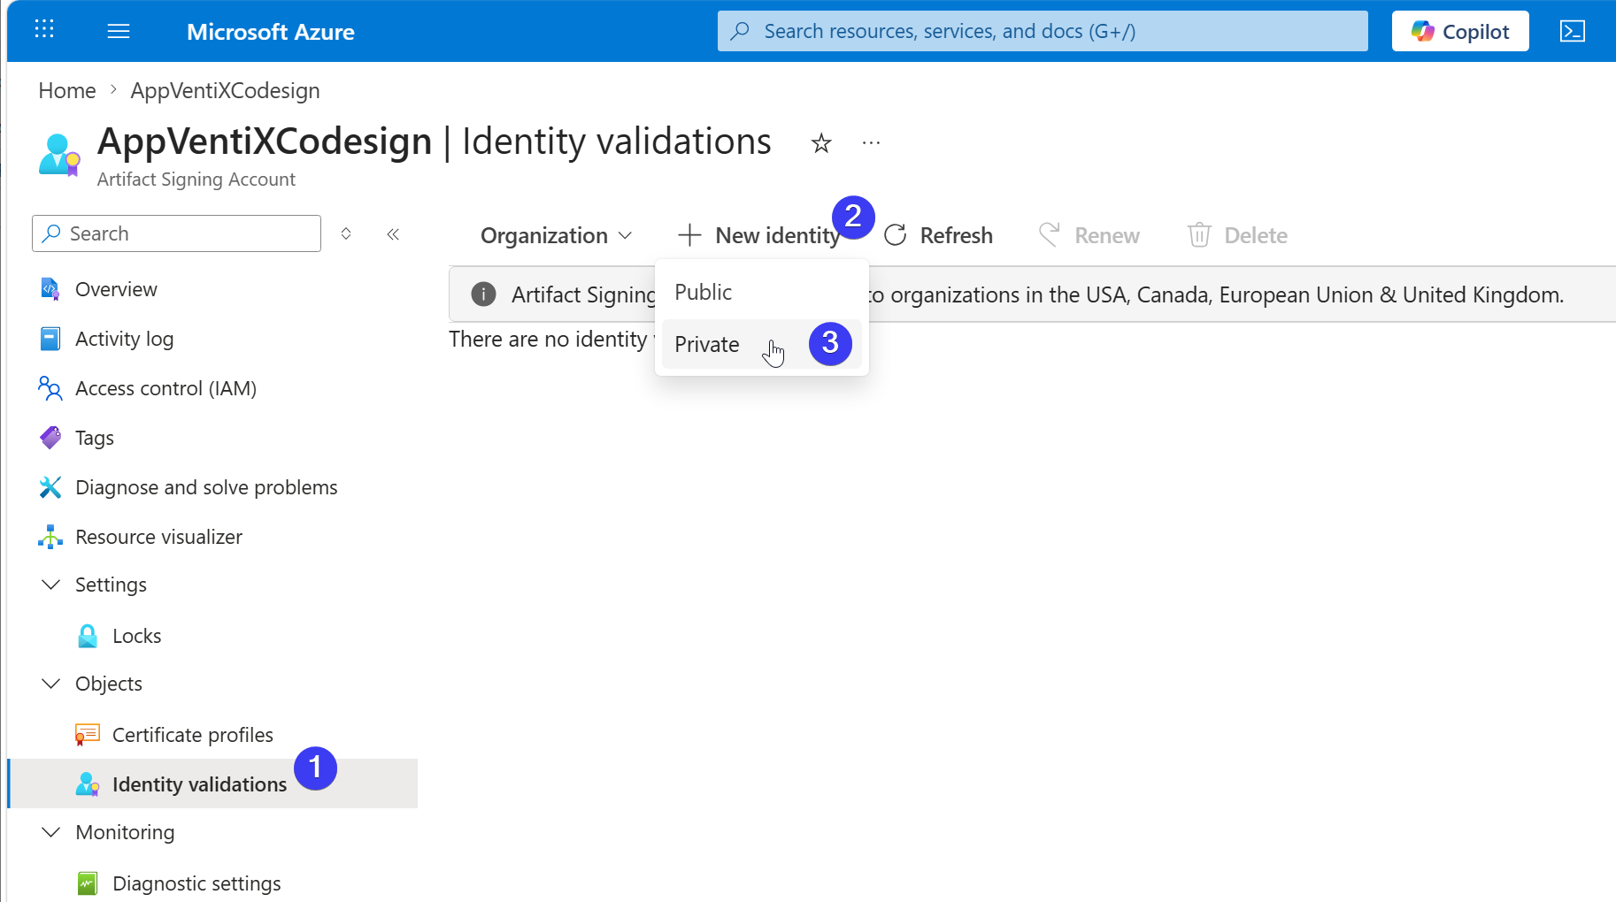Click the Renew toolbar button
The image size is (1616, 902).
coord(1089,235)
